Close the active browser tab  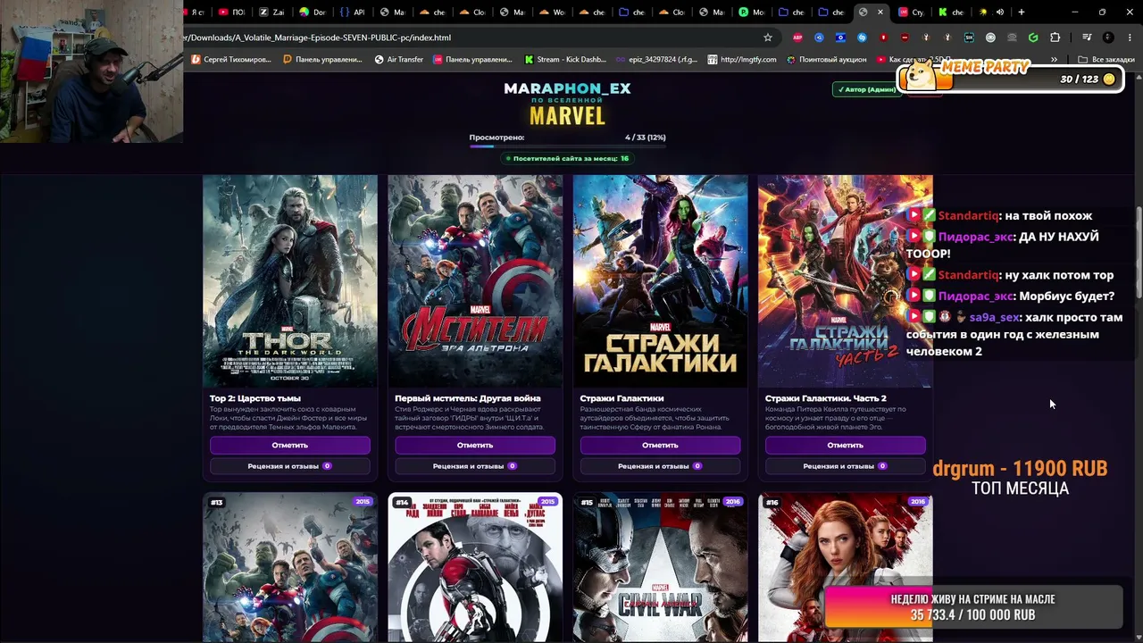point(880,13)
